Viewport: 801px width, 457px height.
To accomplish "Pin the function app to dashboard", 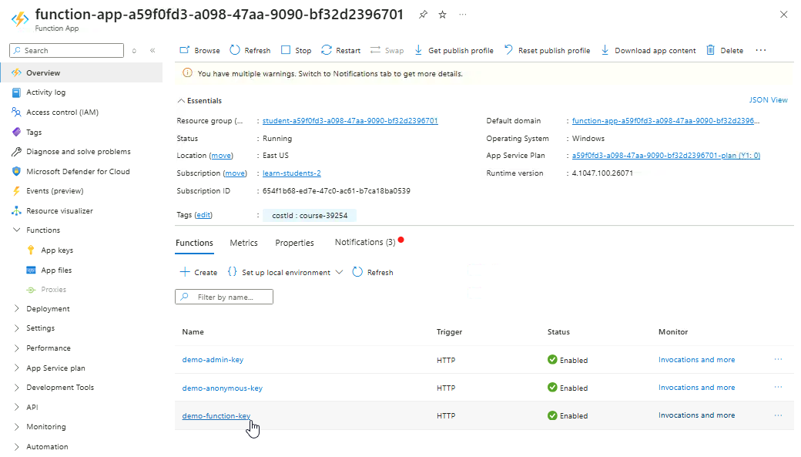I will pyautogui.click(x=422, y=15).
